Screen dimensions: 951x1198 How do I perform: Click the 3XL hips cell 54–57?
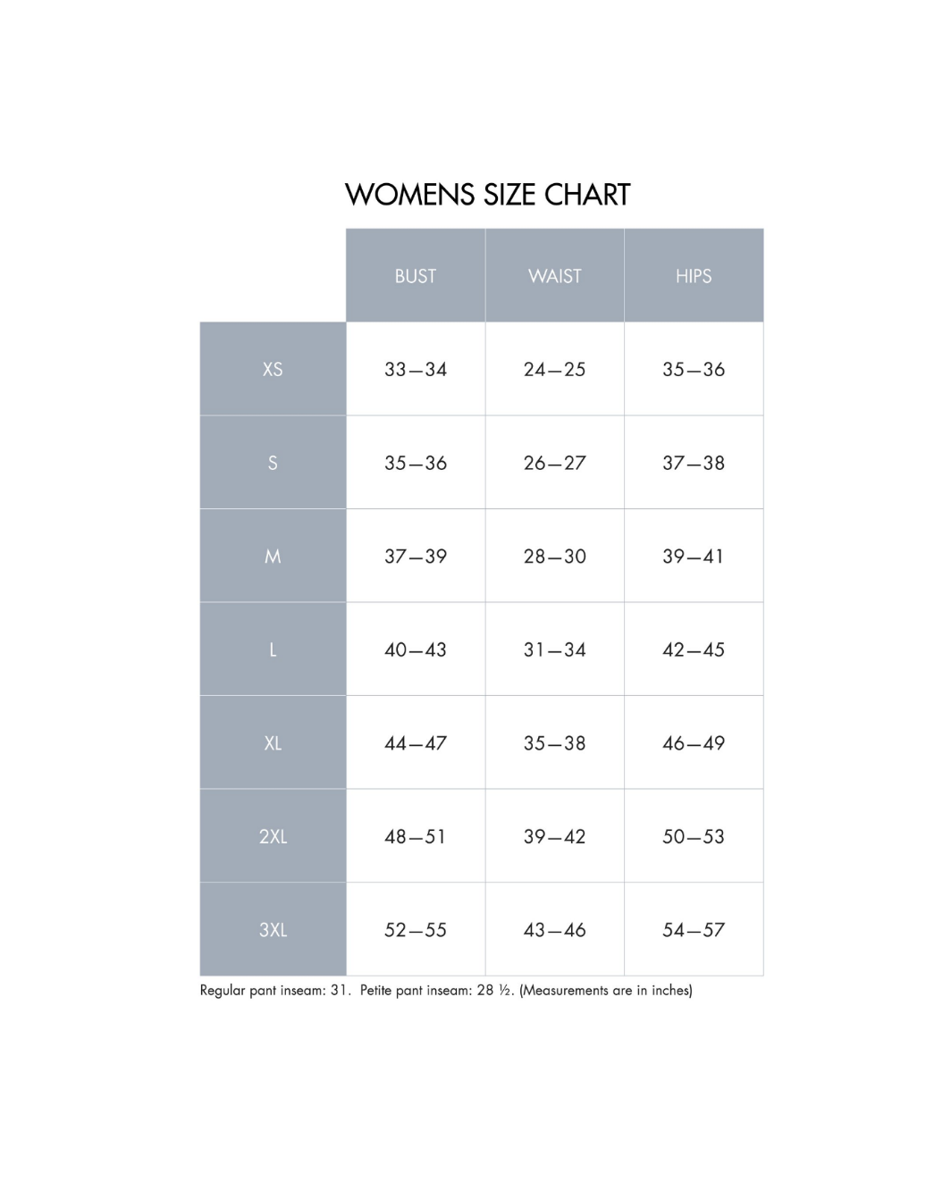tap(694, 929)
